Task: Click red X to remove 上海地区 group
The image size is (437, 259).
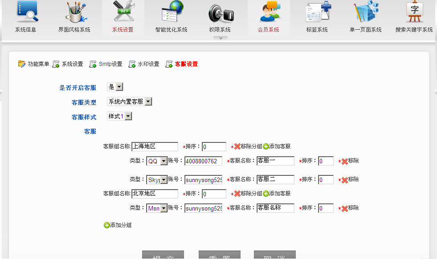Action: pos(237,146)
